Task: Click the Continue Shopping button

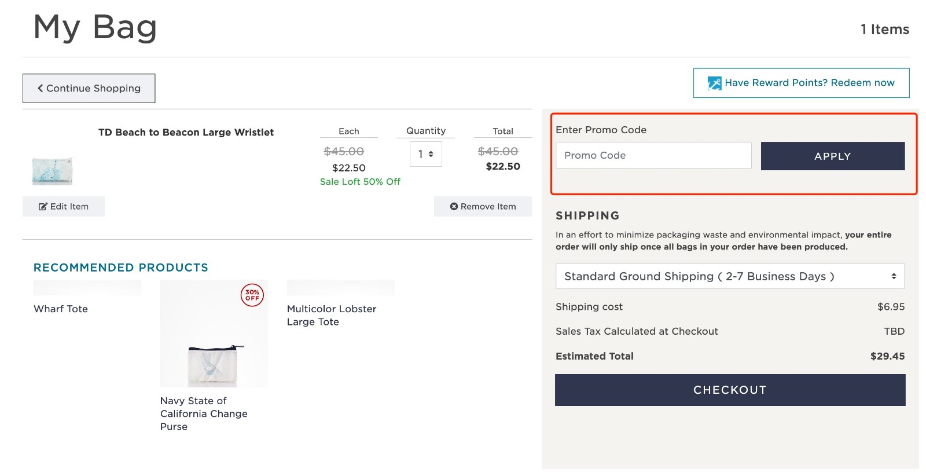Action: 89,88
